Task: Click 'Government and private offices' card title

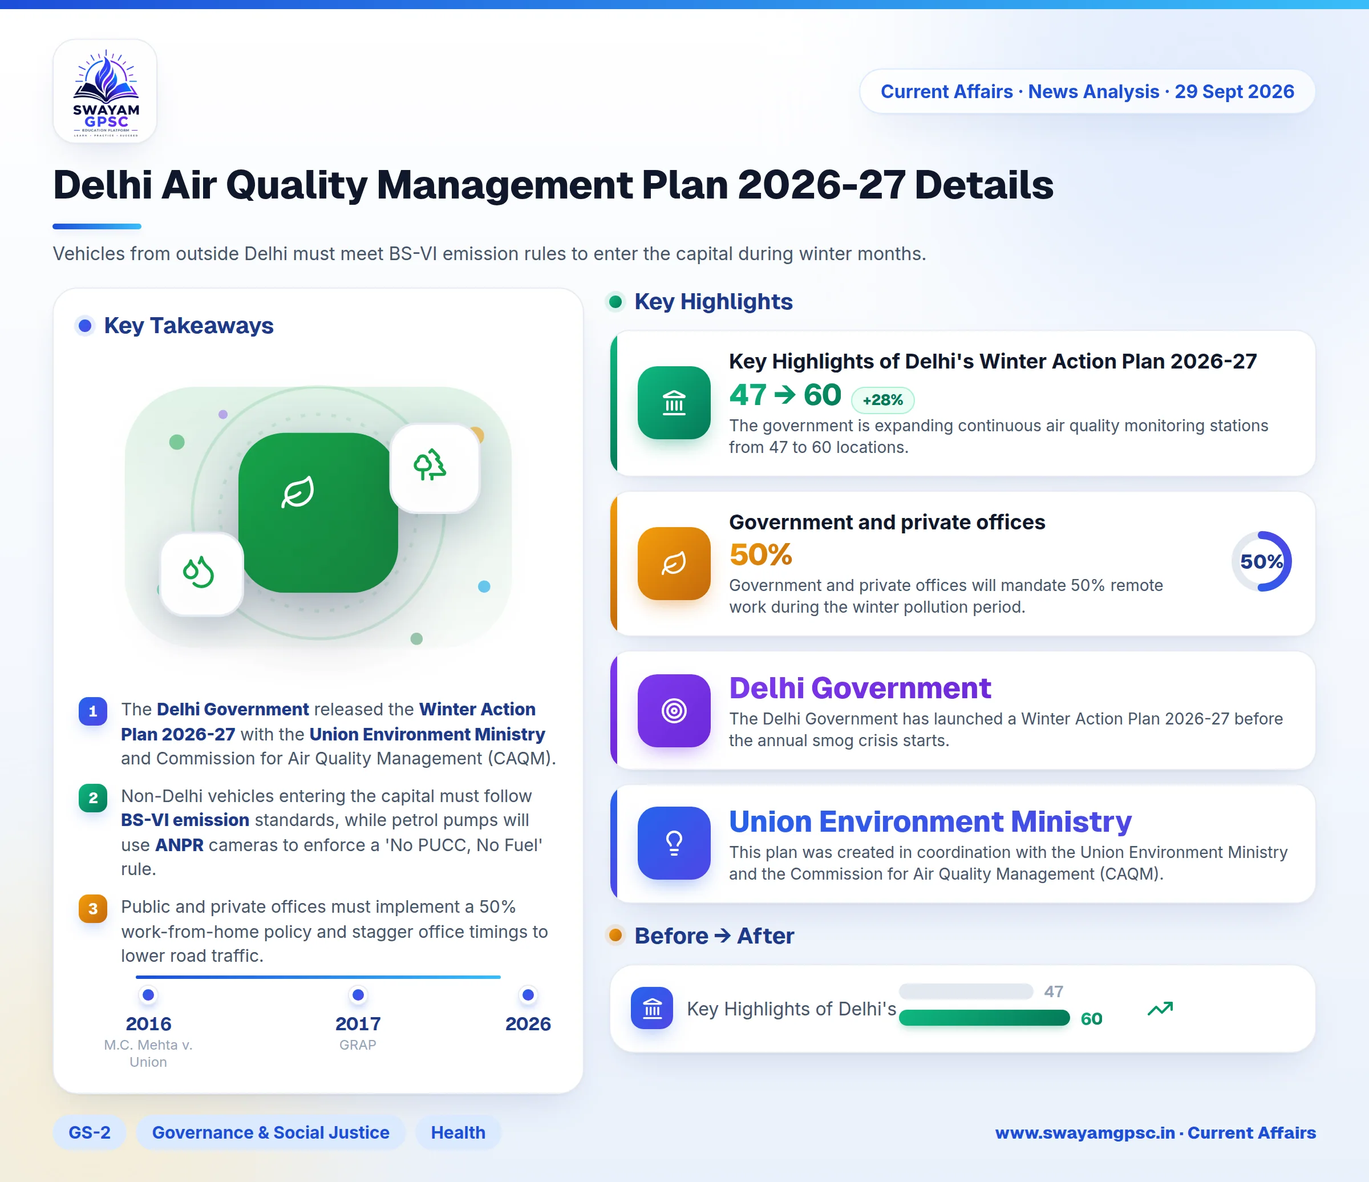Action: tap(886, 522)
